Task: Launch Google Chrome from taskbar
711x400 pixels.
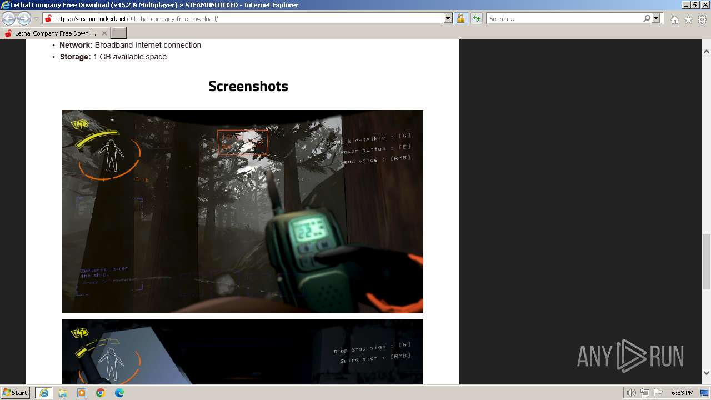Action: [101, 393]
